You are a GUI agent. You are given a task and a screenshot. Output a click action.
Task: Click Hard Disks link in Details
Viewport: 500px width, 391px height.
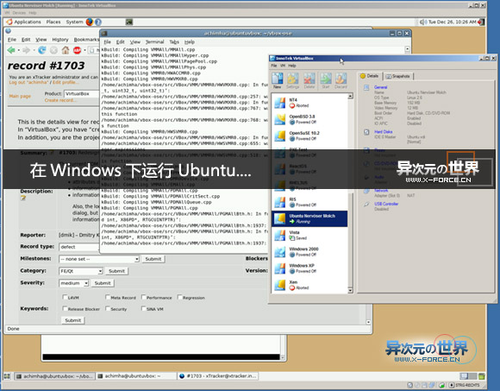(x=383, y=132)
